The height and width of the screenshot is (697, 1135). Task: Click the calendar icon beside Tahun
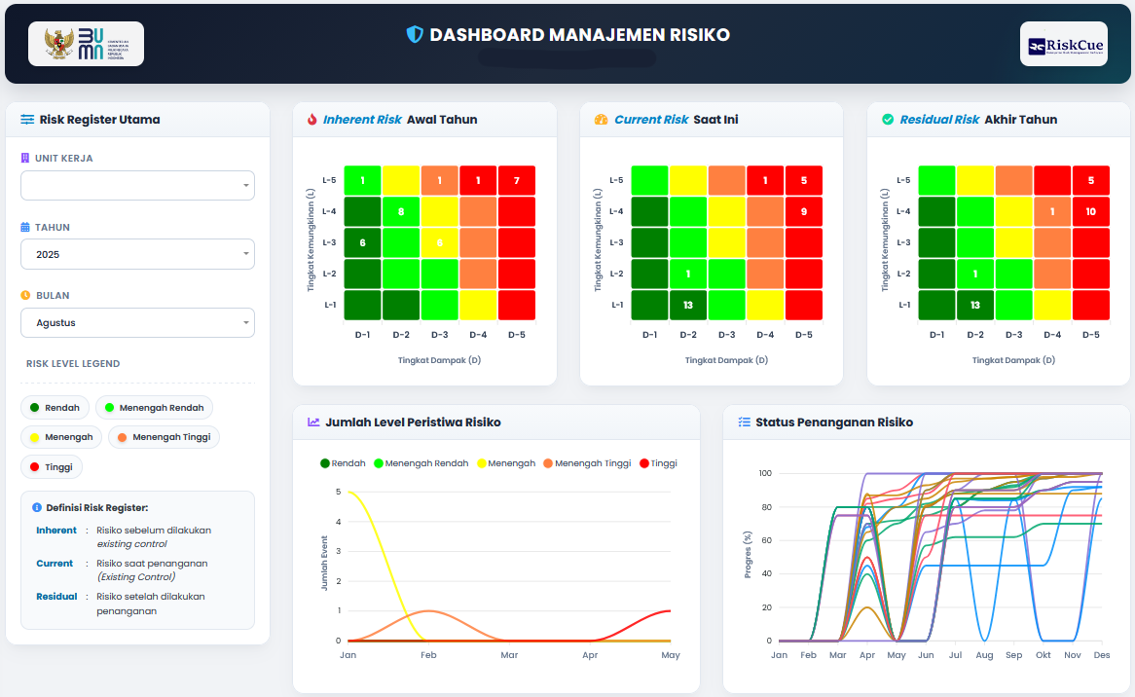(x=25, y=227)
